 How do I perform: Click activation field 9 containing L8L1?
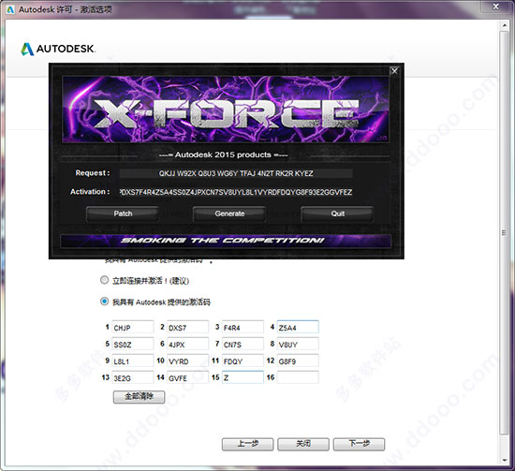[x=133, y=361]
